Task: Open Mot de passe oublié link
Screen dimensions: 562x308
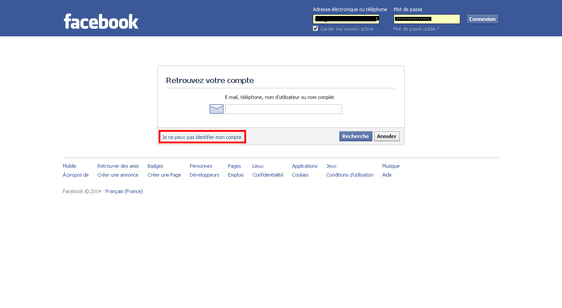Action: point(416,29)
